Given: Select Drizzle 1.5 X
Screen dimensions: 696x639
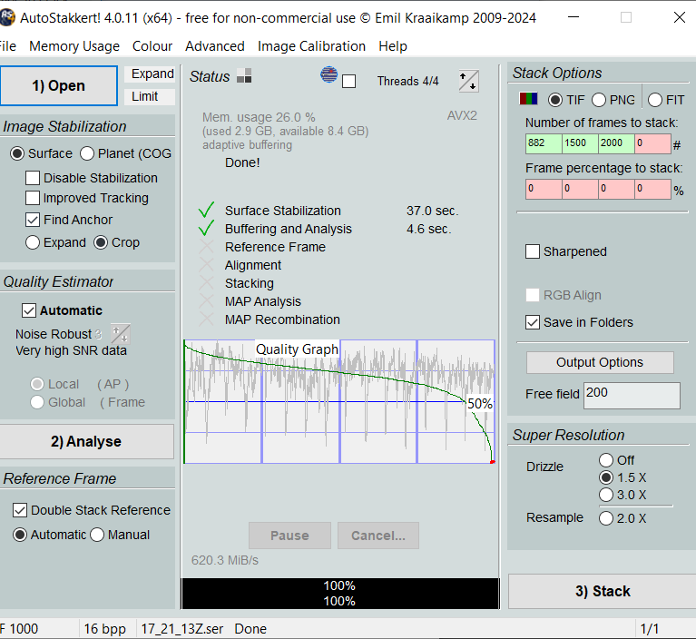Looking at the screenshot, I should coord(622,477).
